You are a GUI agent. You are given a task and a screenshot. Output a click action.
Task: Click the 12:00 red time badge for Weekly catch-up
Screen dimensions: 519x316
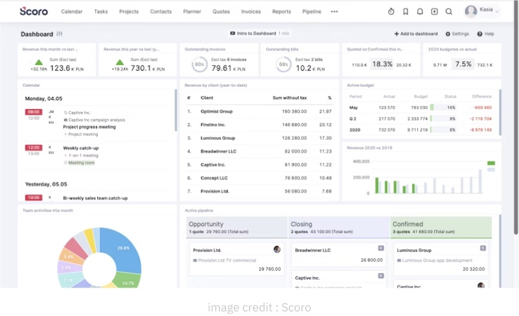[x=34, y=148]
